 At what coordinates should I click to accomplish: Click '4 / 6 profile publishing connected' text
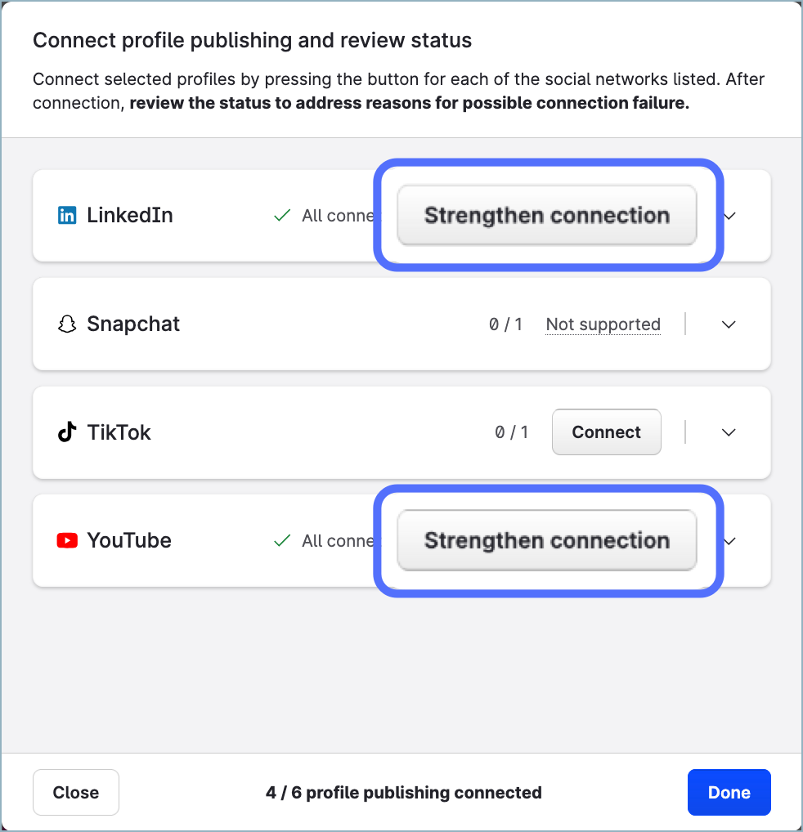tap(403, 793)
